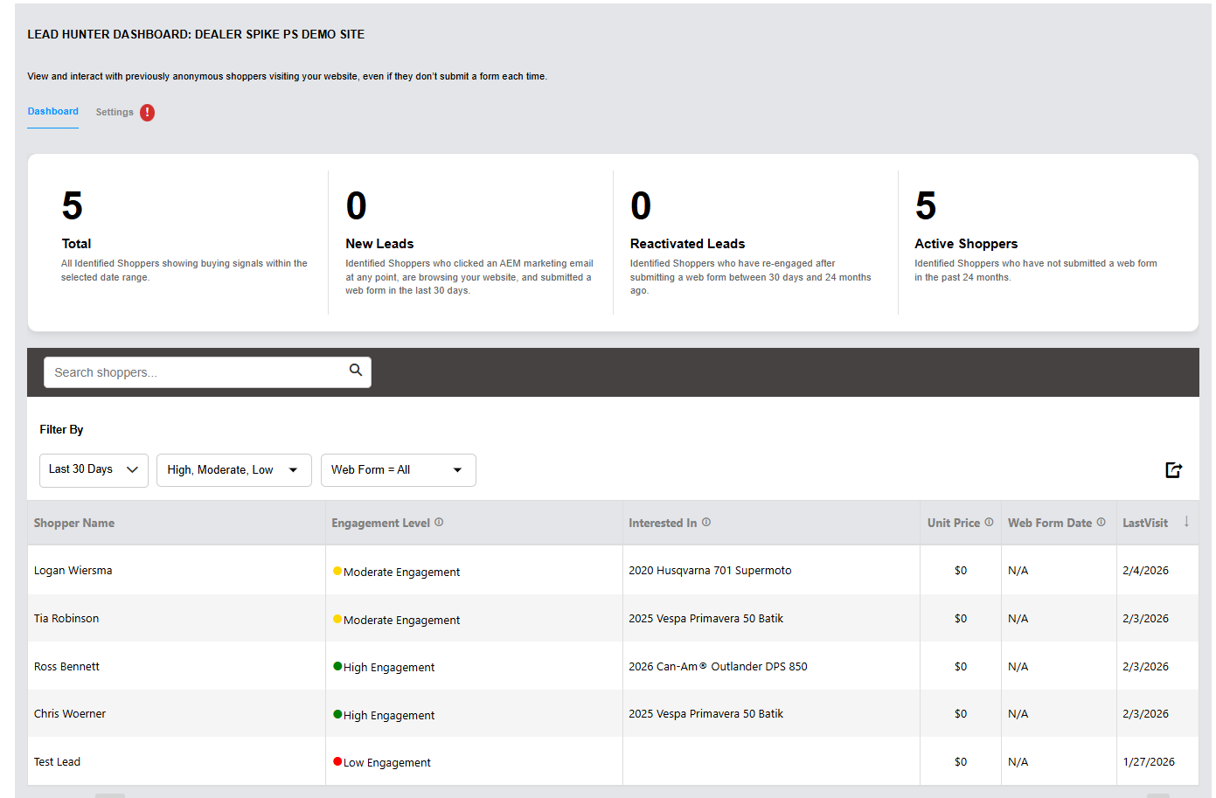Screen dimensions: 1216x798
Task: Click the red alert icon beside Settings
Action: pyautogui.click(x=148, y=113)
